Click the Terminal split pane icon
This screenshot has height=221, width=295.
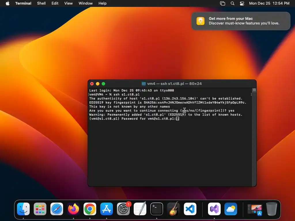pyautogui.click(x=254, y=90)
